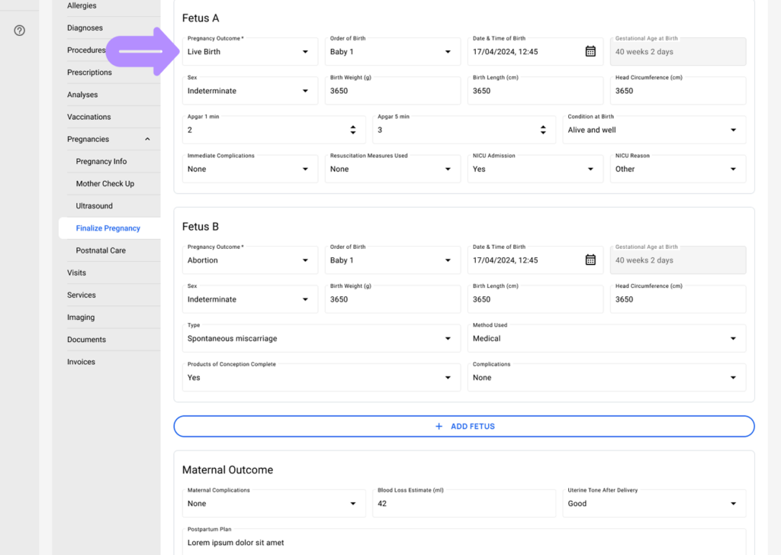The width and height of the screenshot is (781, 555).
Task: Open calendar picker for Fetus B birth date
Action: point(590,260)
